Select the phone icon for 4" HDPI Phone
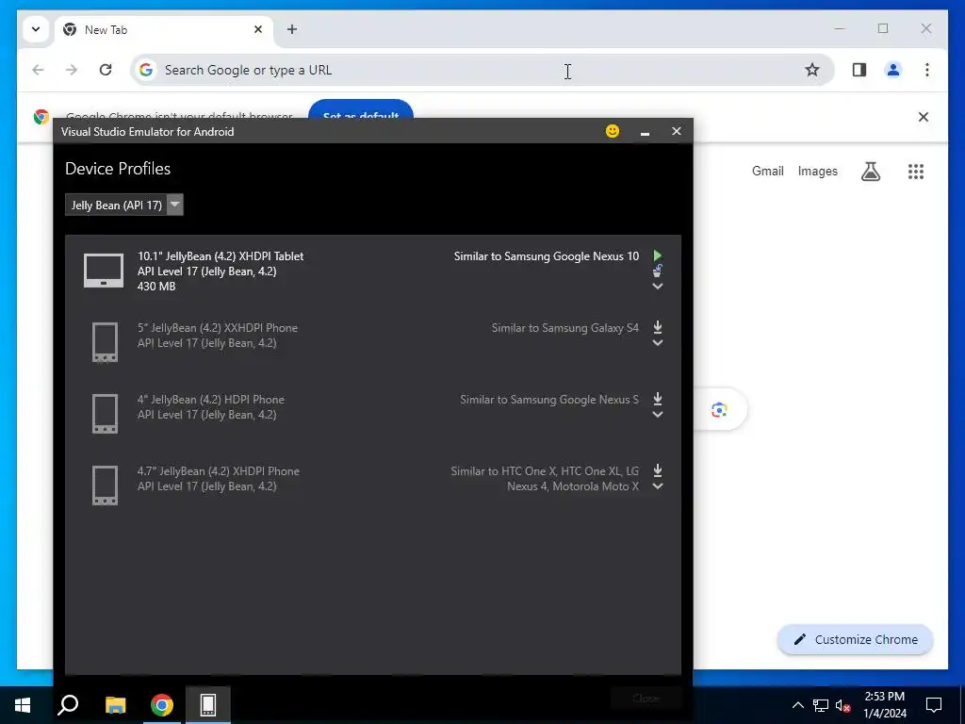The height and width of the screenshot is (724, 965). (x=105, y=414)
